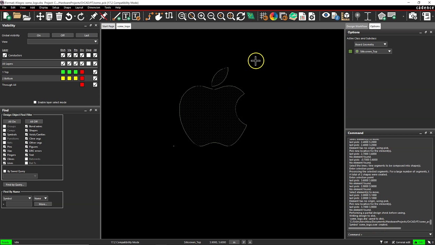
Task: Redo the last action
Action: click(81, 16)
